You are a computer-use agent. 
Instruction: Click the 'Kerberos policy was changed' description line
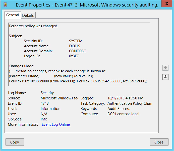pyautogui.click(x=33, y=26)
